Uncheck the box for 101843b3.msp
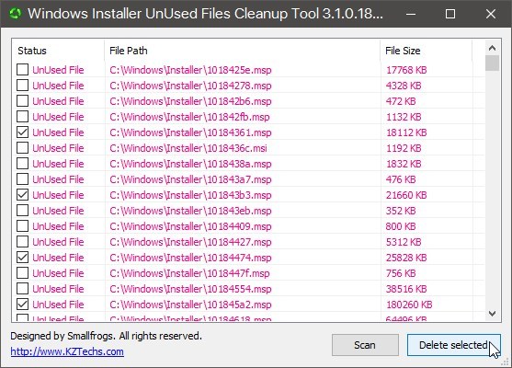 coord(23,195)
